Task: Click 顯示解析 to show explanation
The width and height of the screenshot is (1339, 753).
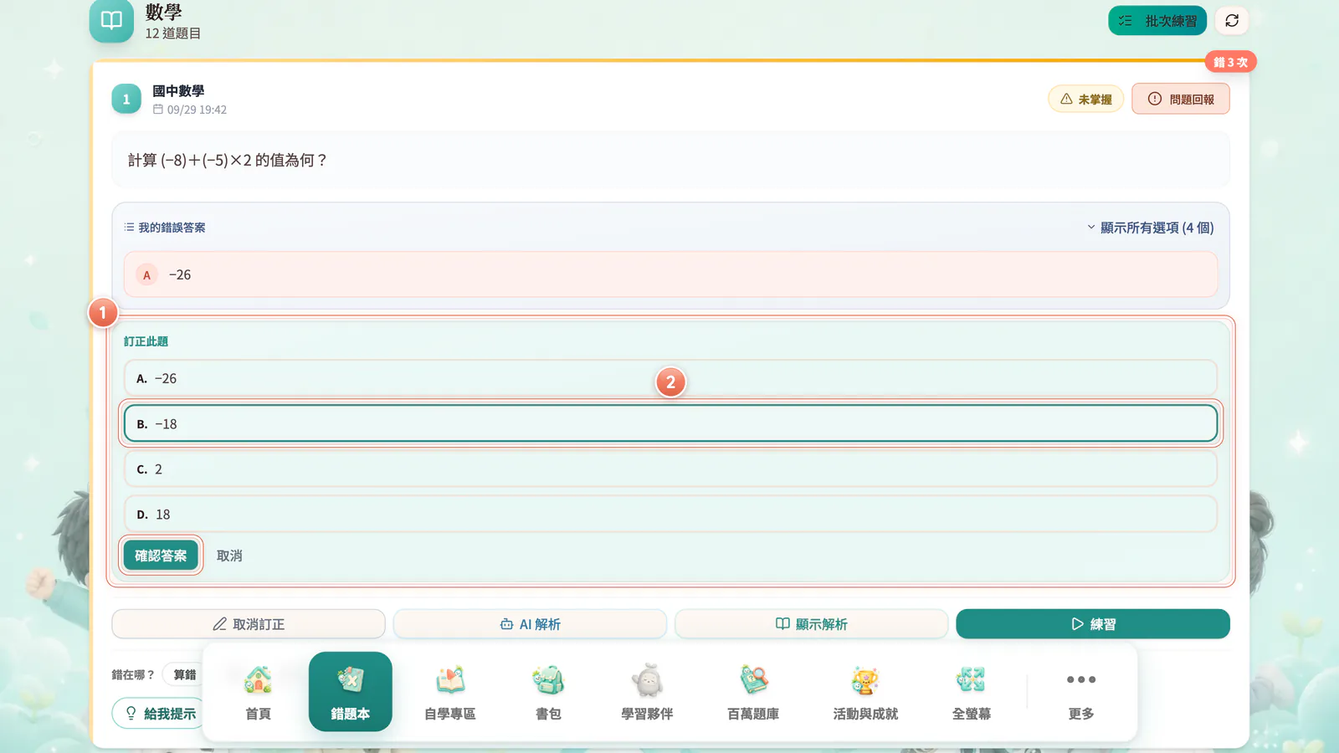Action: point(812,624)
